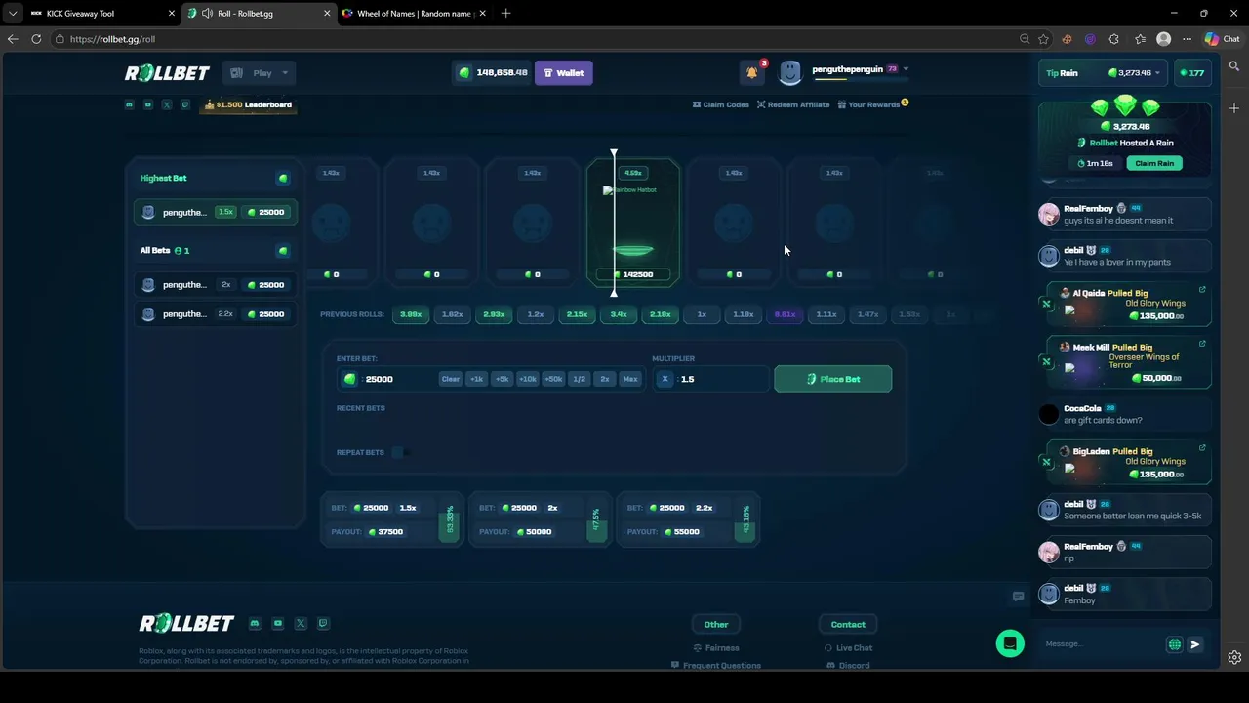Open the Fairness footer link
The height and width of the screenshot is (703, 1249).
pyautogui.click(x=716, y=647)
